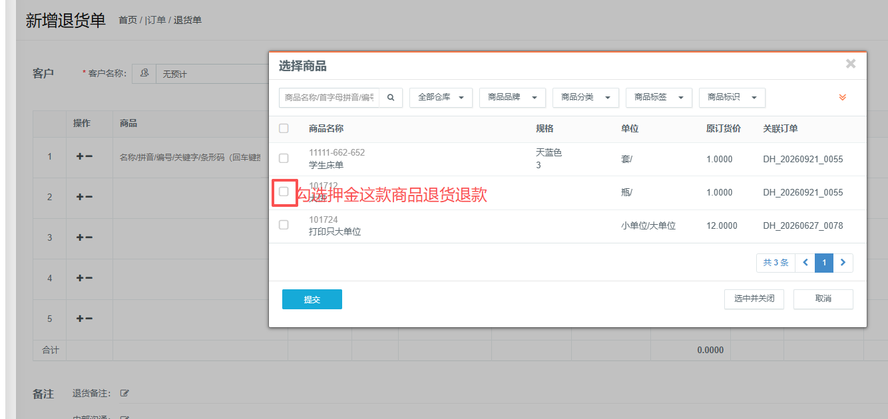The width and height of the screenshot is (888, 419).
Task: Open the 全部仓库 warehouse dropdown
Action: [441, 97]
